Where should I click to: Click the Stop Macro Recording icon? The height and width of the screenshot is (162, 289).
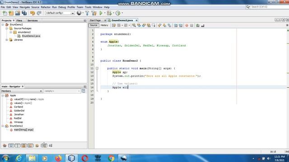tap(191, 25)
